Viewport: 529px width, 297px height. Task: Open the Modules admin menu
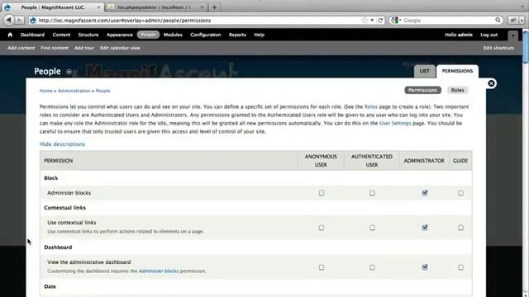coord(173,35)
